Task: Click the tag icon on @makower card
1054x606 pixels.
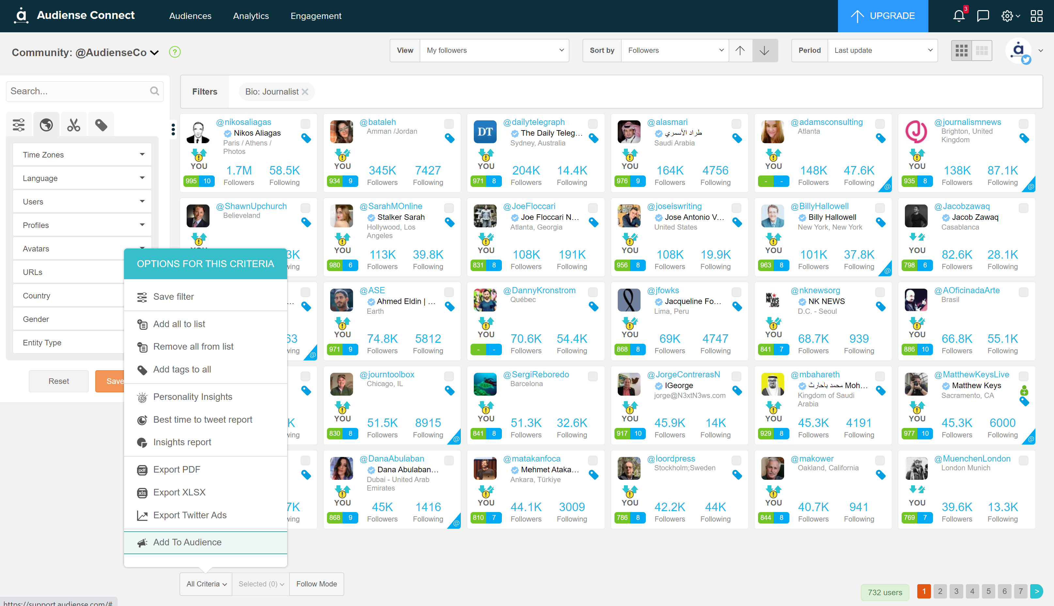Action: coord(881,475)
